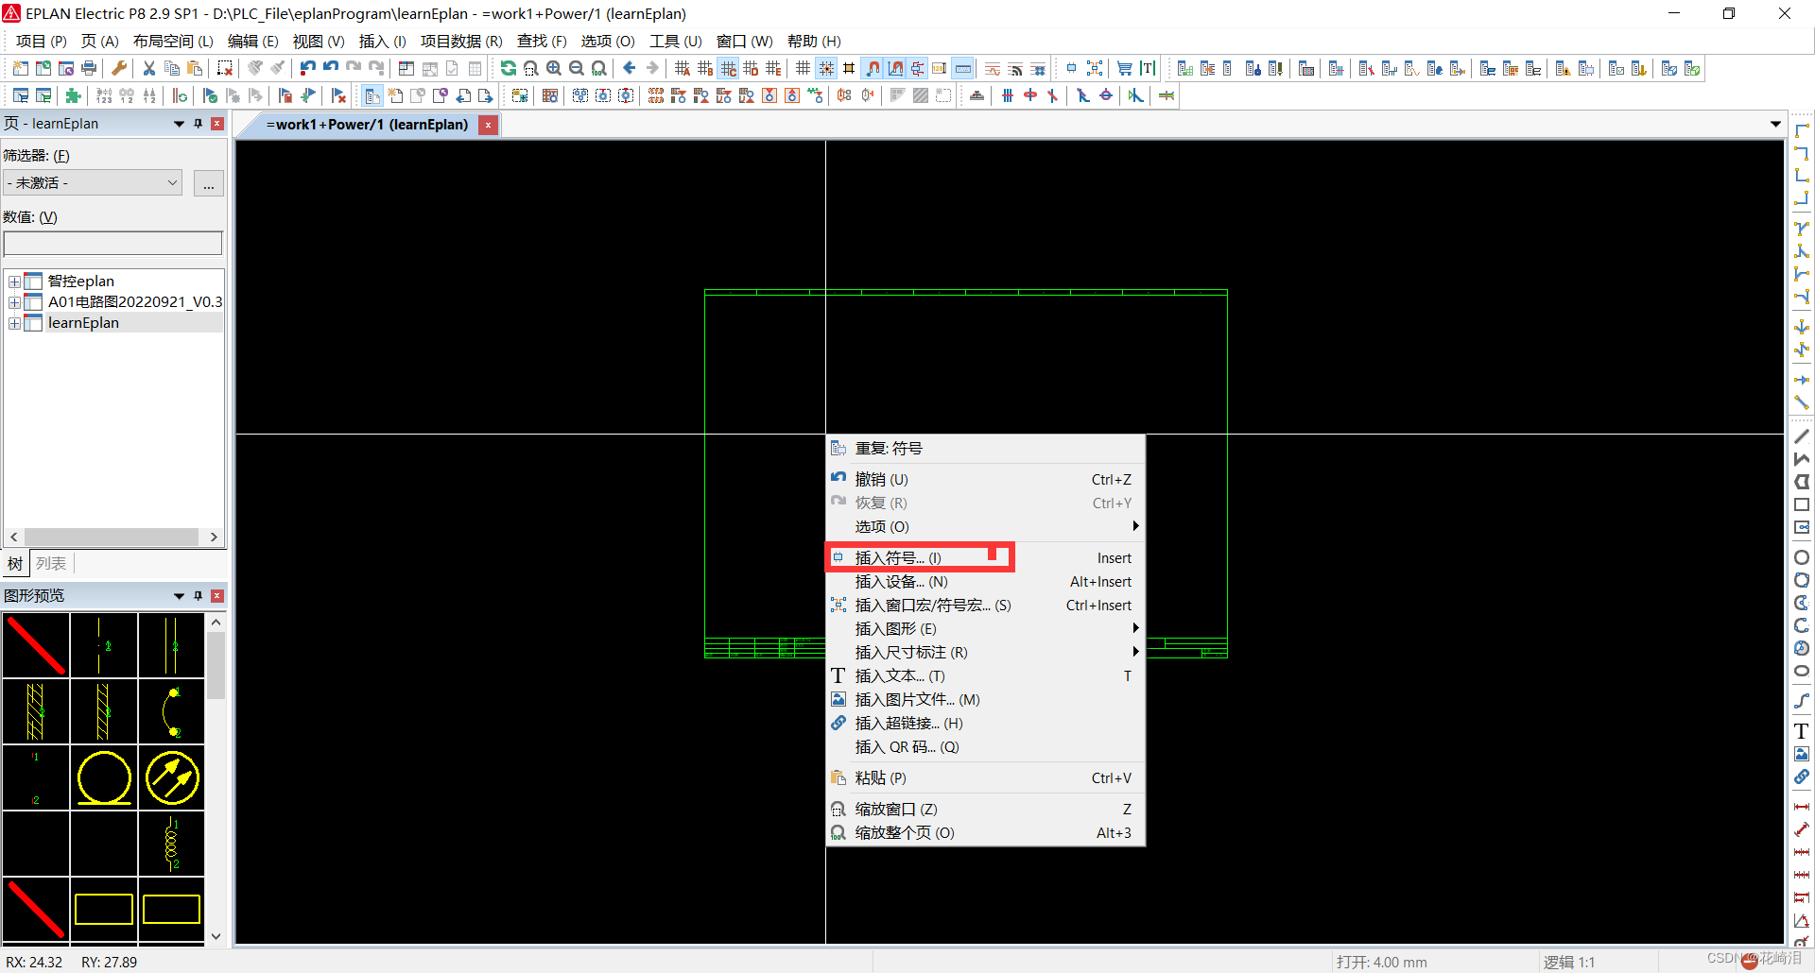Close the 图形预览 panel

coord(217,596)
